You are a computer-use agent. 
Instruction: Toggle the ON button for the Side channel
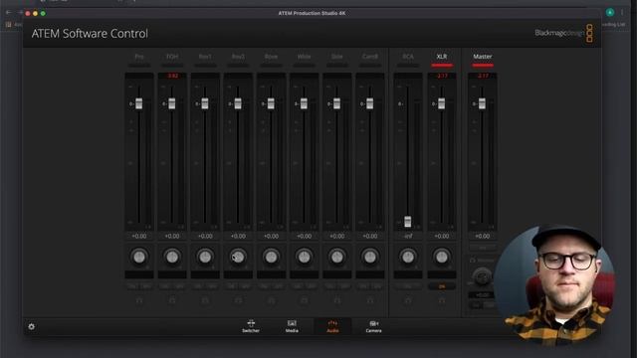click(330, 286)
